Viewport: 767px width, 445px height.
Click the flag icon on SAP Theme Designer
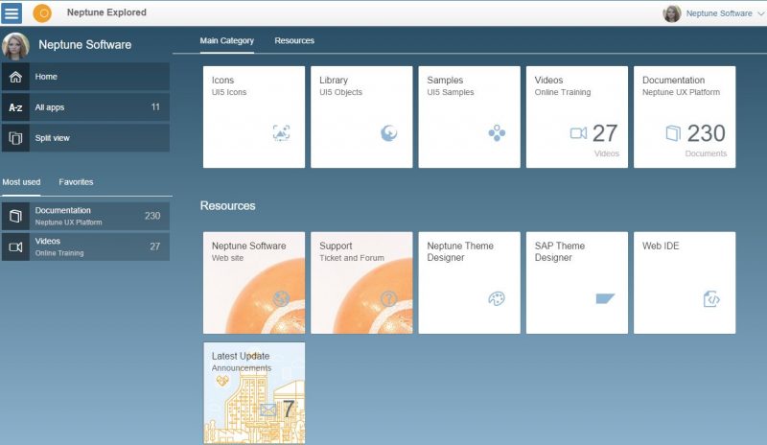pyautogui.click(x=605, y=298)
